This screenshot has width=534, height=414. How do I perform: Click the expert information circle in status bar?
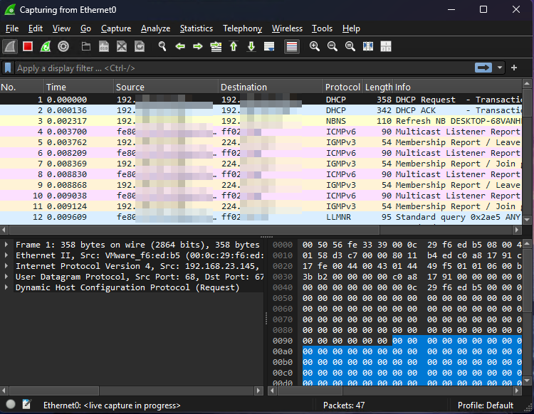coord(11,404)
